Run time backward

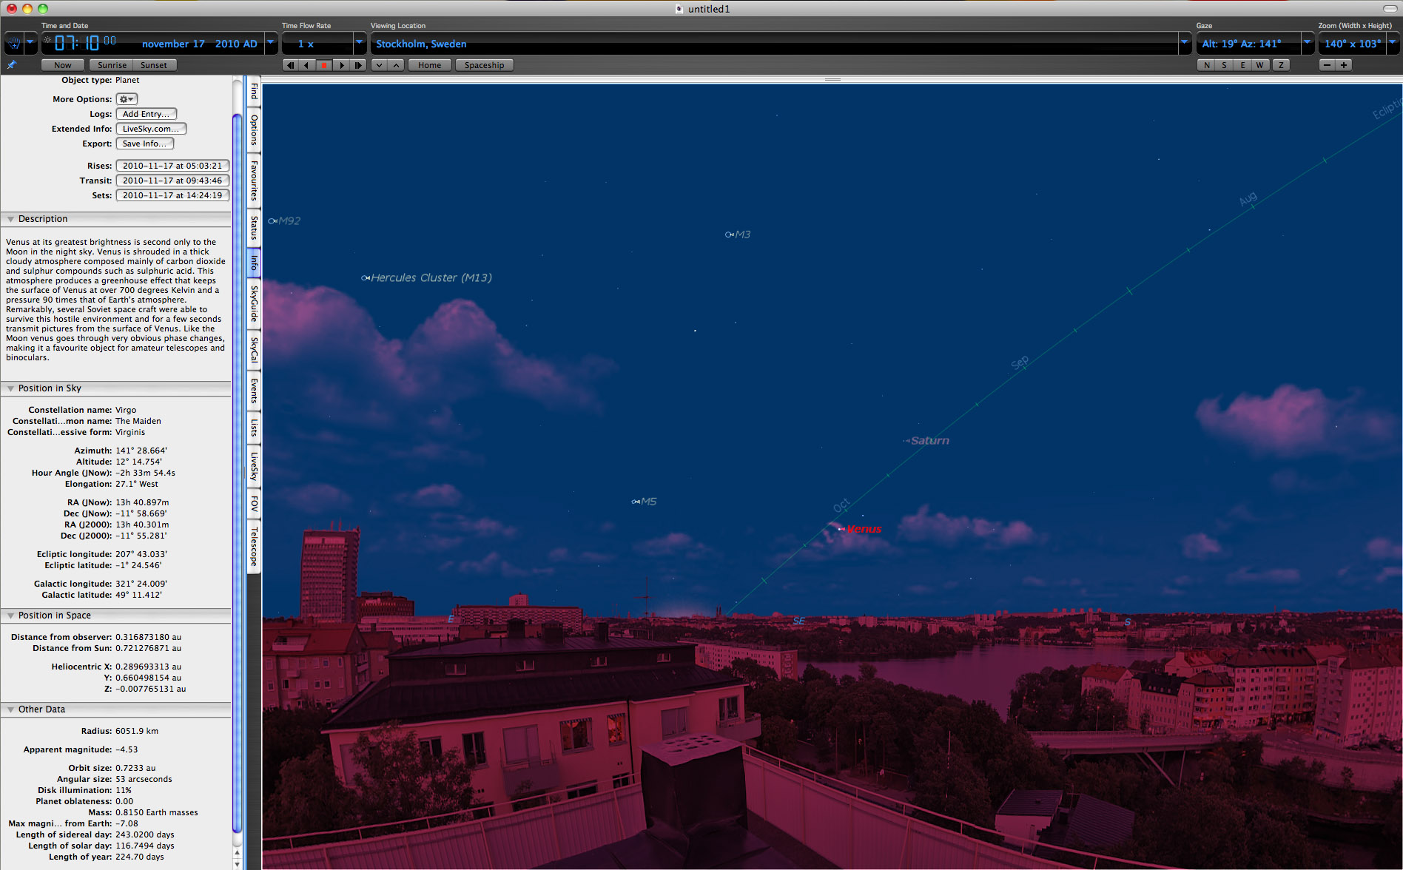[x=307, y=65]
